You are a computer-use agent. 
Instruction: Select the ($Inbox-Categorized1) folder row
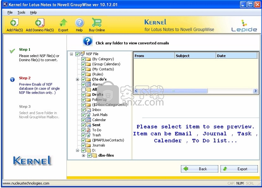110,105
